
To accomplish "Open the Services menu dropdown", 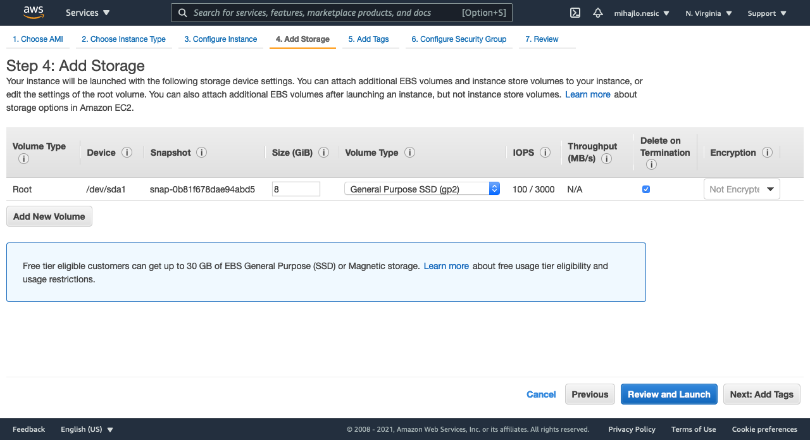I will coord(87,13).
